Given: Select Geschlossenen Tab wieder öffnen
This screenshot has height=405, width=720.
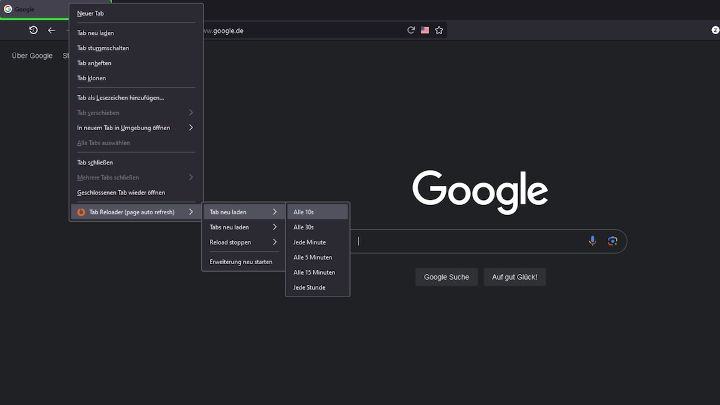Looking at the screenshot, I should pos(136,193).
